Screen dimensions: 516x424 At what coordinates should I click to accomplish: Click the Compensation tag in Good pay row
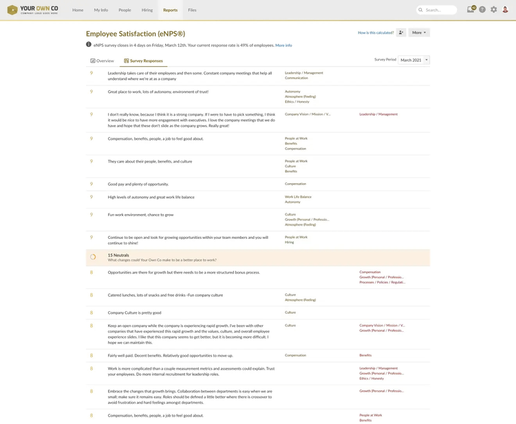click(295, 184)
